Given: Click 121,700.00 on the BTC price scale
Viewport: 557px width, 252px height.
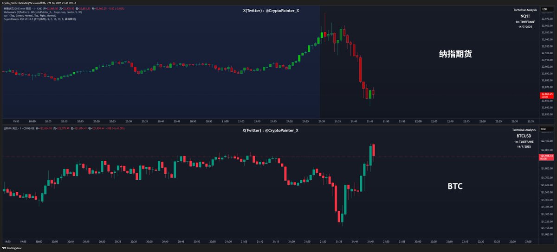Looking at the screenshot, I should (546, 177).
